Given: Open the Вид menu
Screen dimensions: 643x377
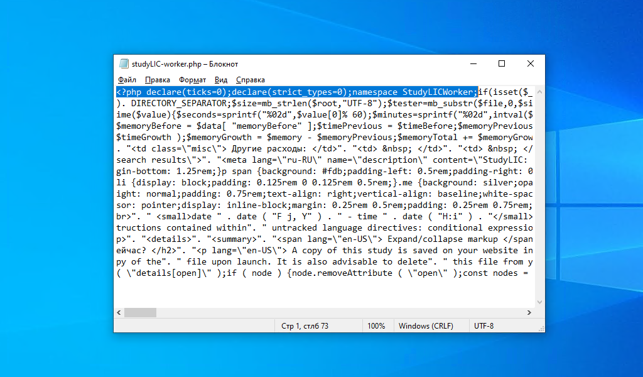Looking at the screenshot, I should [220, 80].
